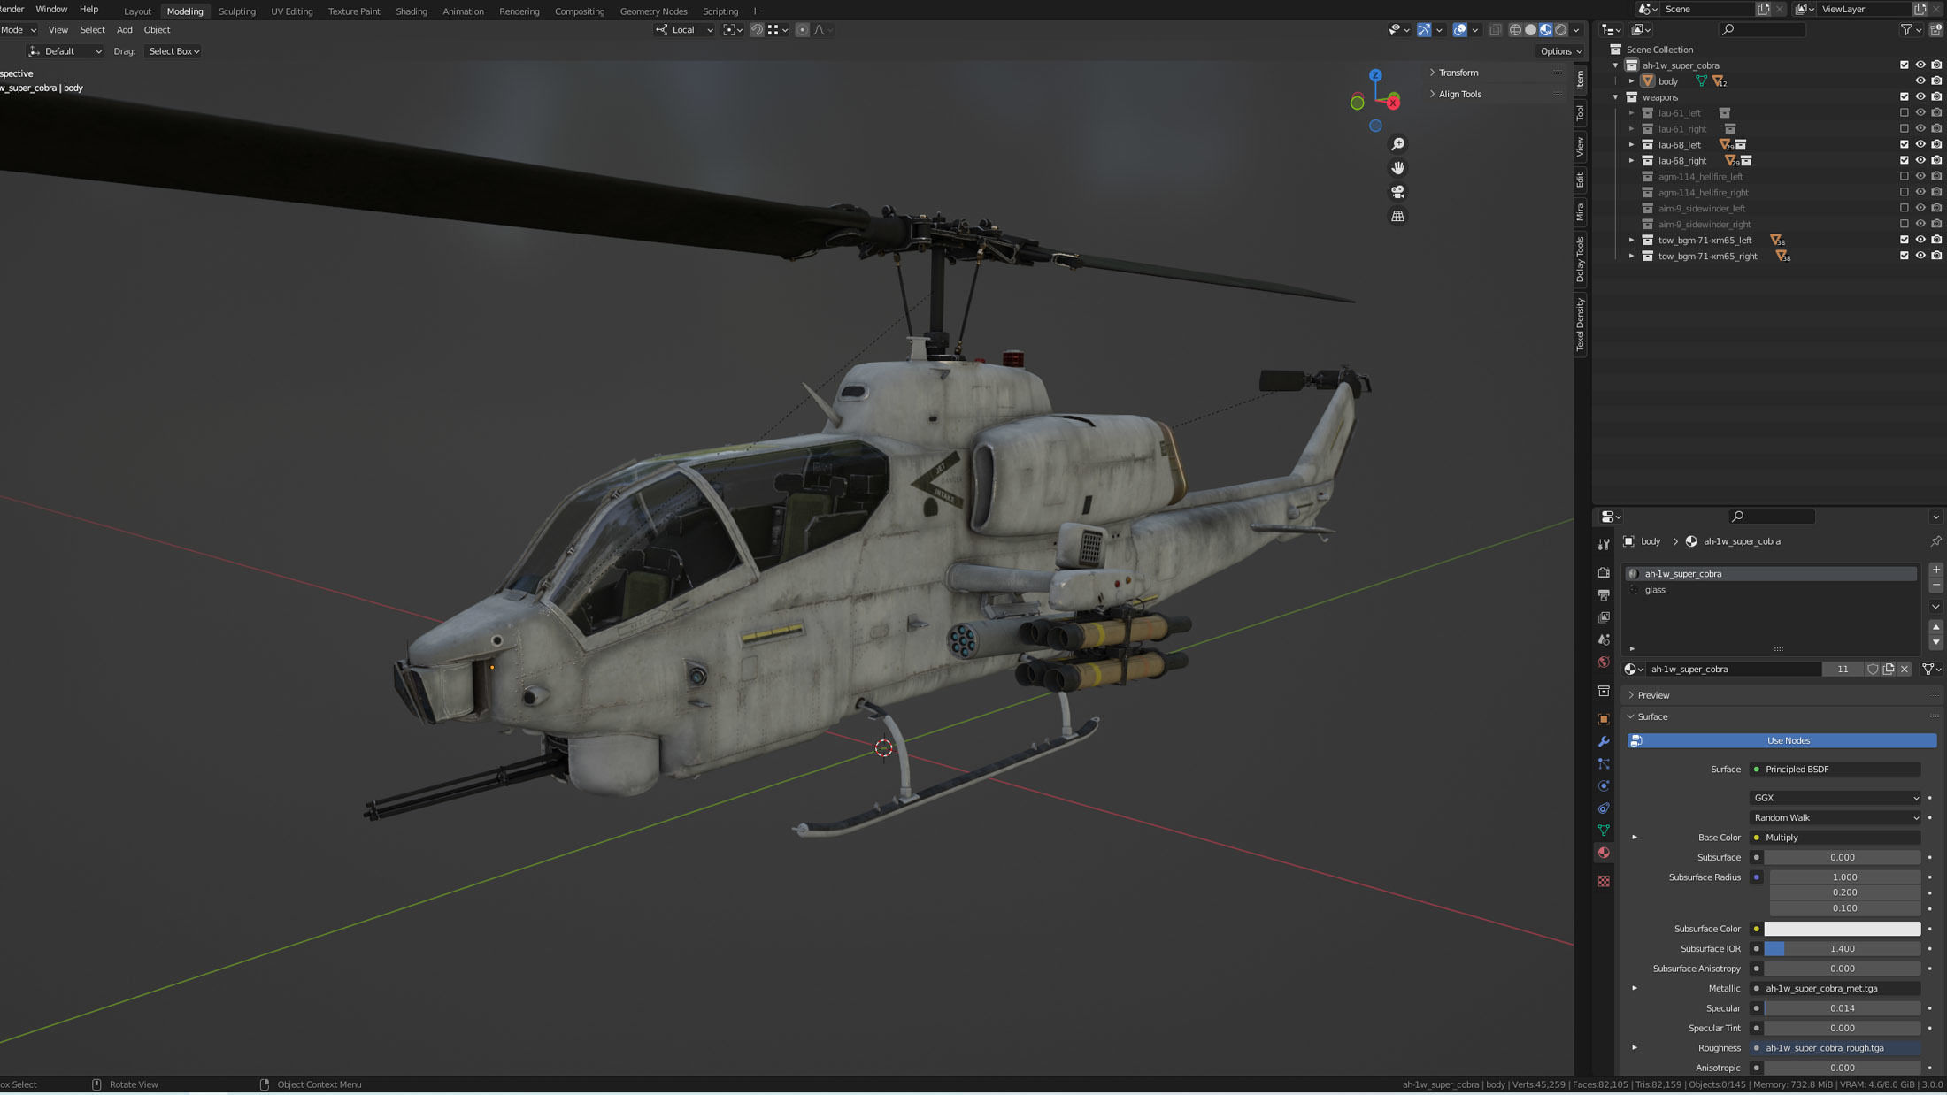Open the Select menu in the header
1947x1095 pixels.
pyautogui.click(x=92, y=29)
